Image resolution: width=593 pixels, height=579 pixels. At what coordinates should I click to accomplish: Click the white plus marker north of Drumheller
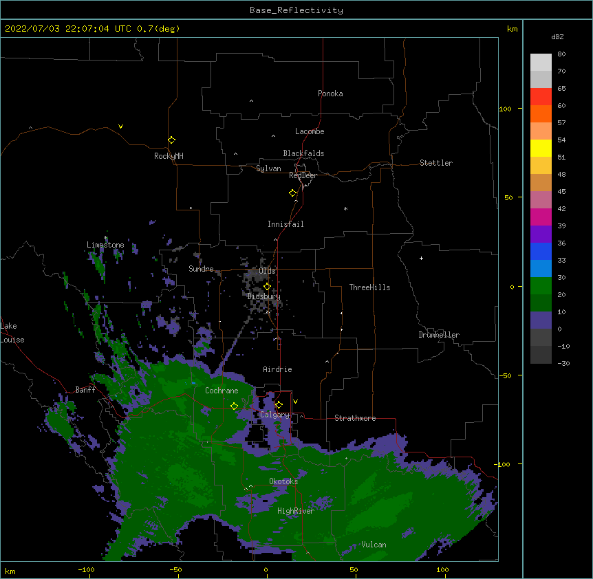coord(421,258)
